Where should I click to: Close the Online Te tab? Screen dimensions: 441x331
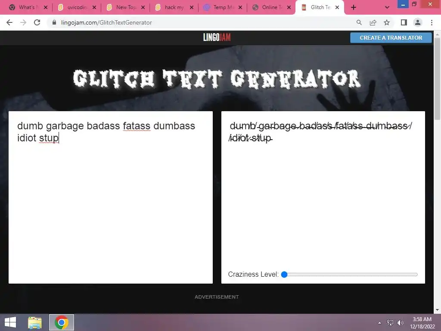(289, 7)
